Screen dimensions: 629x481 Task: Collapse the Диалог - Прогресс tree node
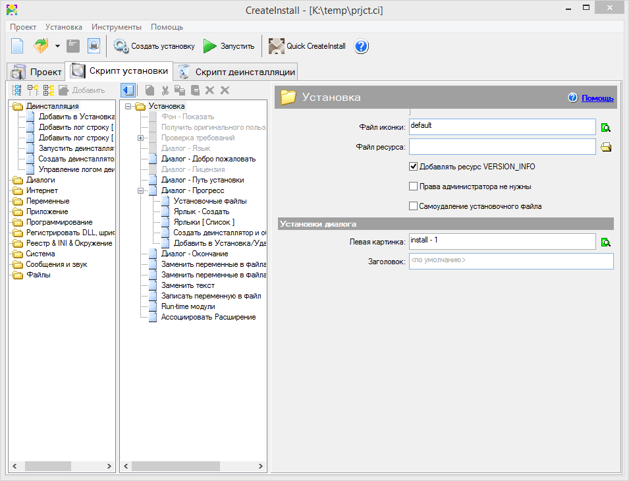(x=140, y=190)
